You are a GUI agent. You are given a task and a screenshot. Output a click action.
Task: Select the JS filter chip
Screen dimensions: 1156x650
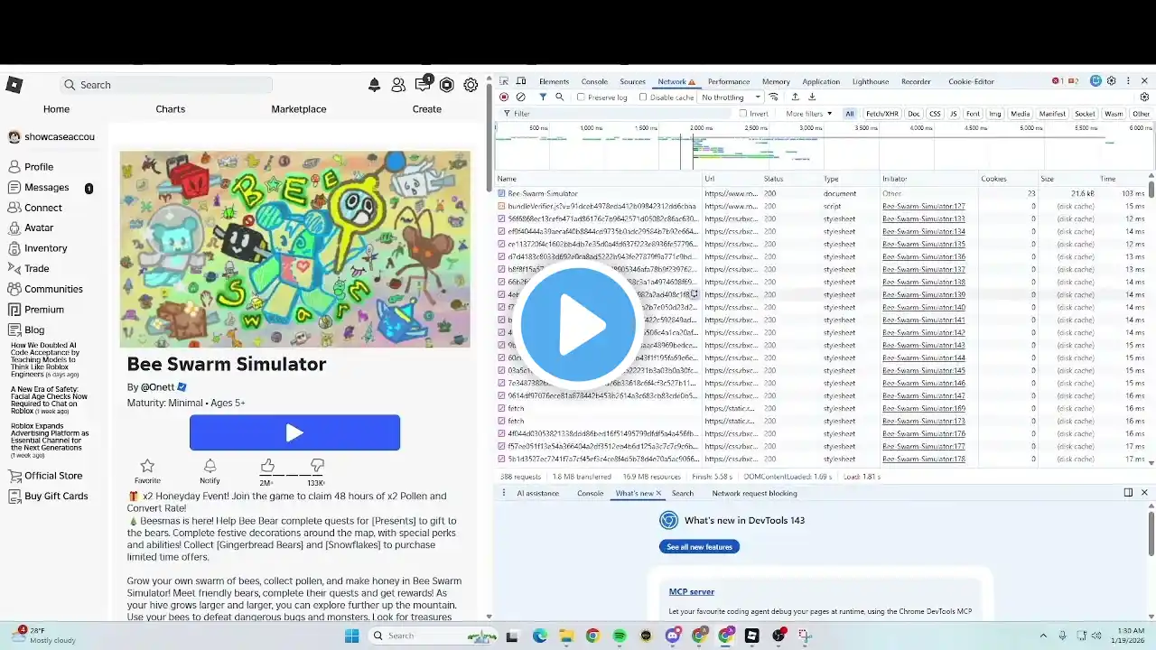pyautogui.click(x=954, y=114)
